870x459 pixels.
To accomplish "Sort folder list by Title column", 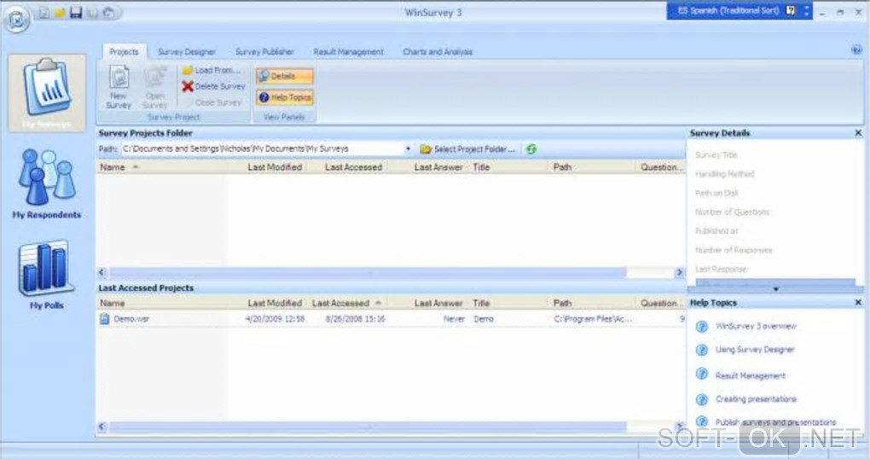I will [481, 167].
